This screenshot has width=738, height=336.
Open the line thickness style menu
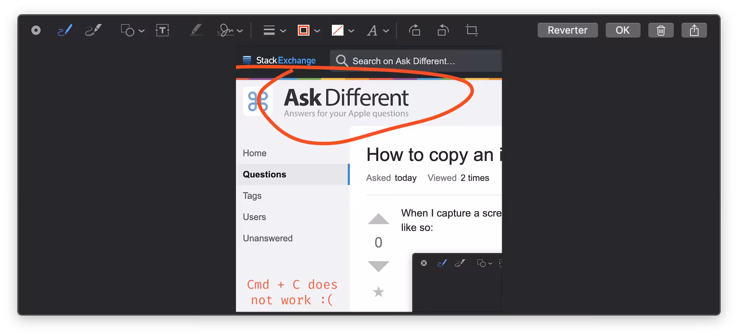coord(269,30)
